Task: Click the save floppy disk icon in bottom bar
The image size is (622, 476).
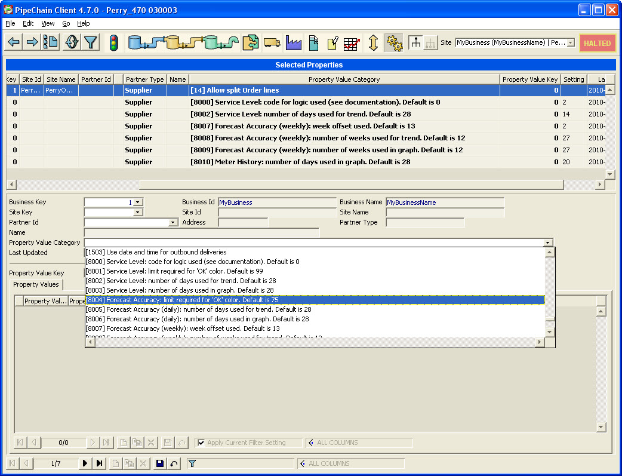Action: 159,463
